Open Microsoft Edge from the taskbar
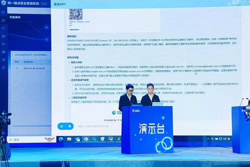 click(x=61, y=139)
